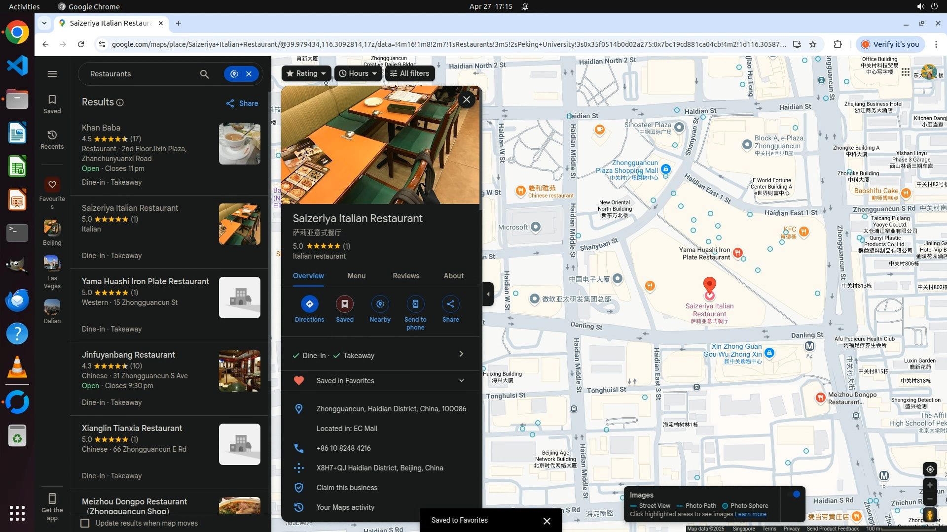Expand the Saved in Favorites list
This screenshot has width=947, height=532.
(461, 381)
